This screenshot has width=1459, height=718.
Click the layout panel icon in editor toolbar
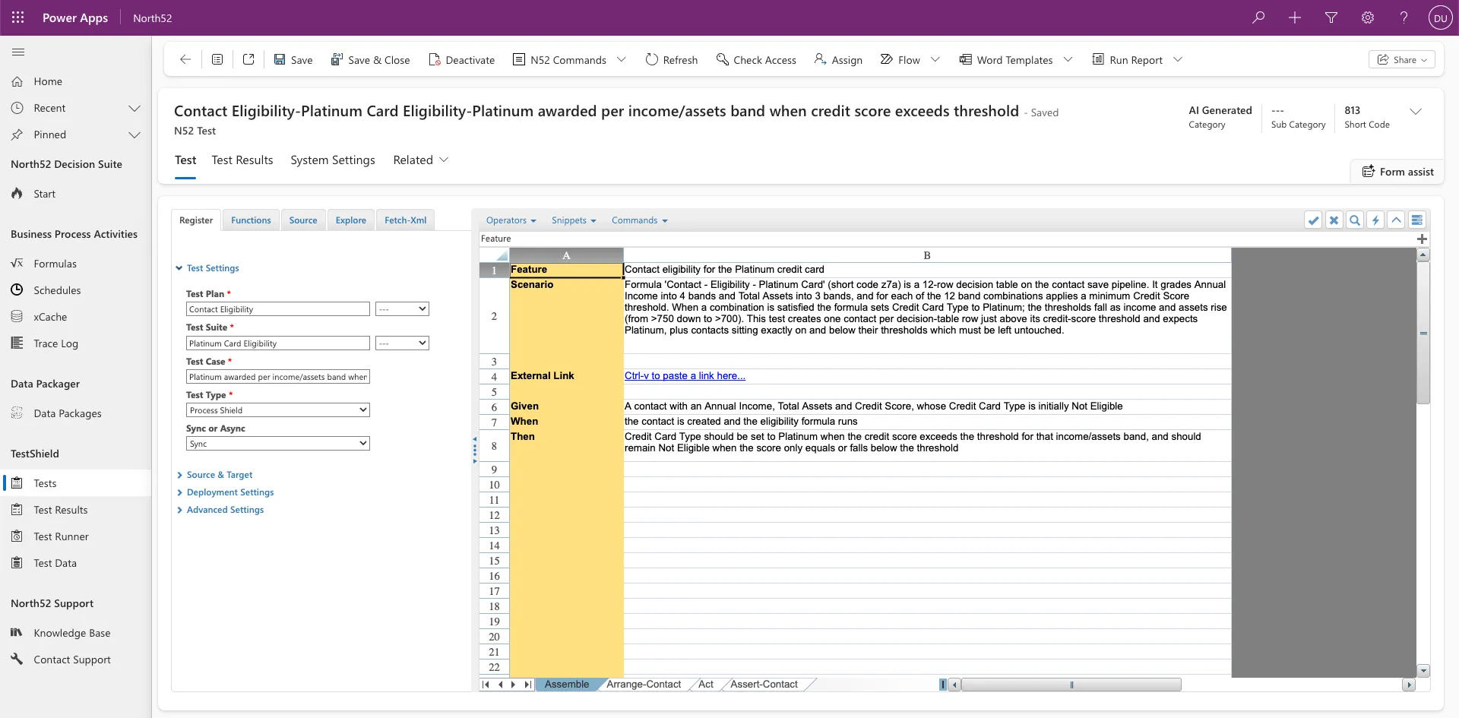click(1416, 220)
